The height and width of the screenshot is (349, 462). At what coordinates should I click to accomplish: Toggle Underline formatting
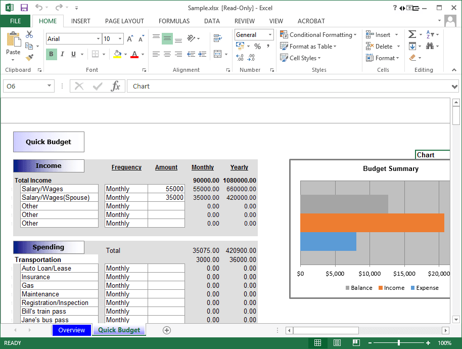[x=74, y=54]
